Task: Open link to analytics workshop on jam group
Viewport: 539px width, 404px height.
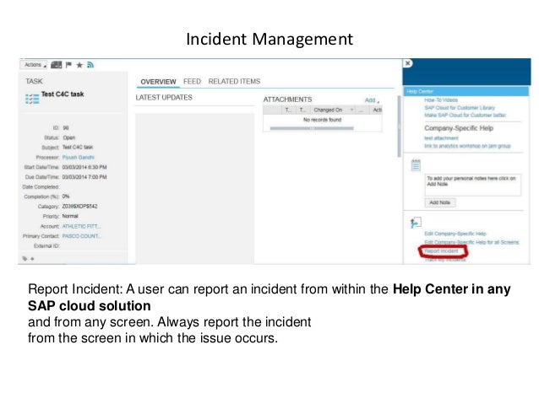Action: click(467, 146)
